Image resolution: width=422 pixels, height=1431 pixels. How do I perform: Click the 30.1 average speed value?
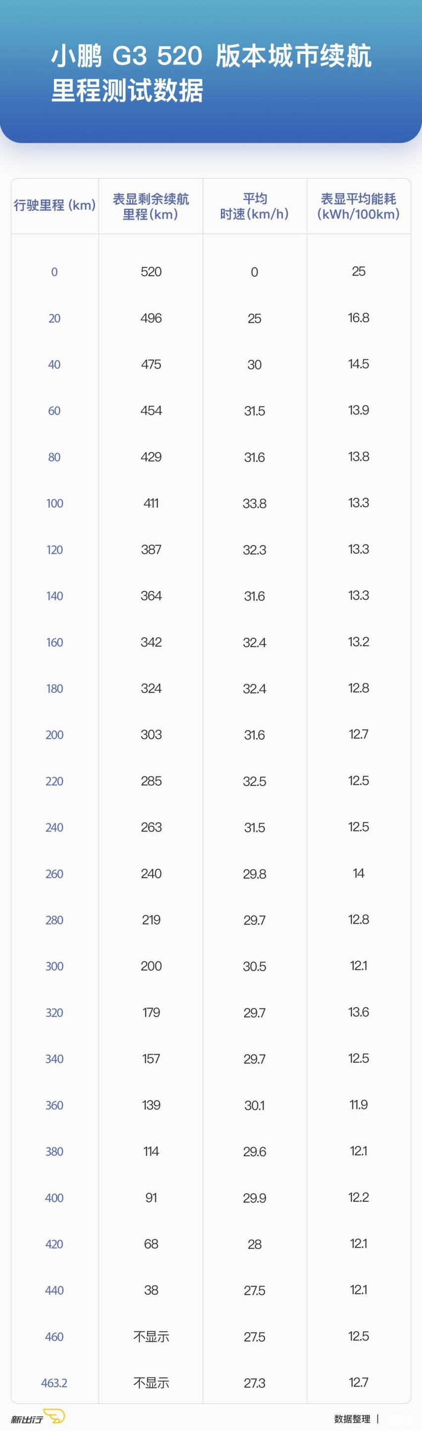point(254,1105)
